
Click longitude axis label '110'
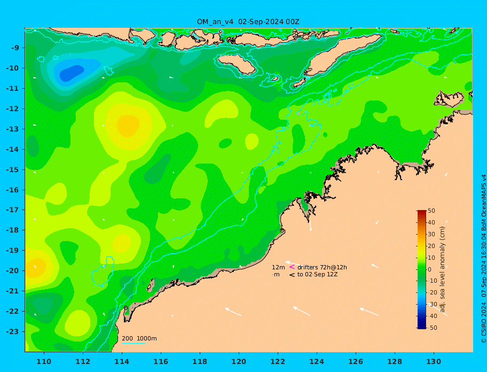point(44,361)
